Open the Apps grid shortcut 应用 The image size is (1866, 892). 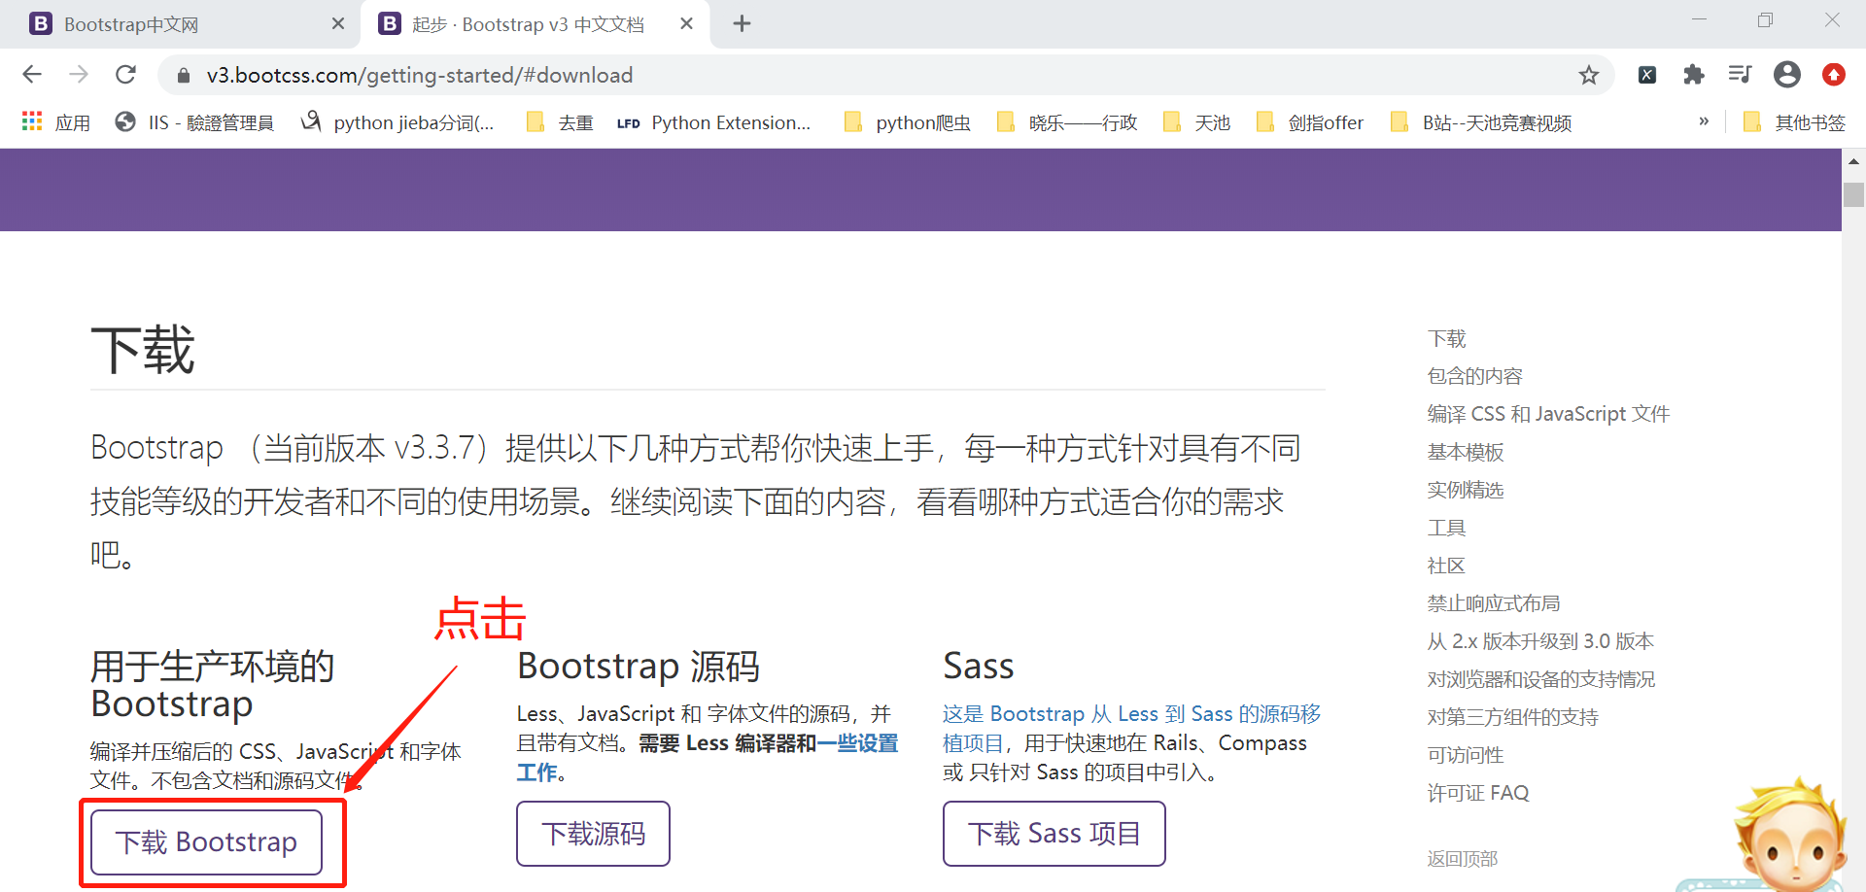pyautogui.click(x=56, y=122)
